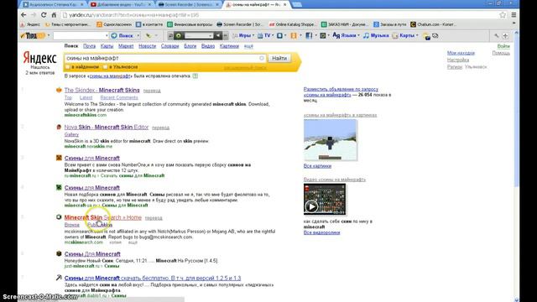This screenshot has width=537, height=302.
Task: Open the Настройка settings link
Action: tap(458, 60)
